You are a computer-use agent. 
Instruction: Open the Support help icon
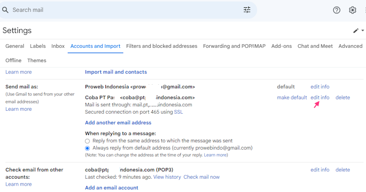point(336,10)
